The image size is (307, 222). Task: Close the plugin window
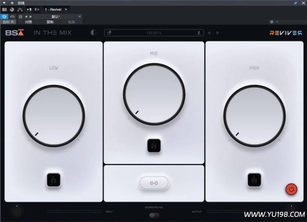click(x=303, y=3)
